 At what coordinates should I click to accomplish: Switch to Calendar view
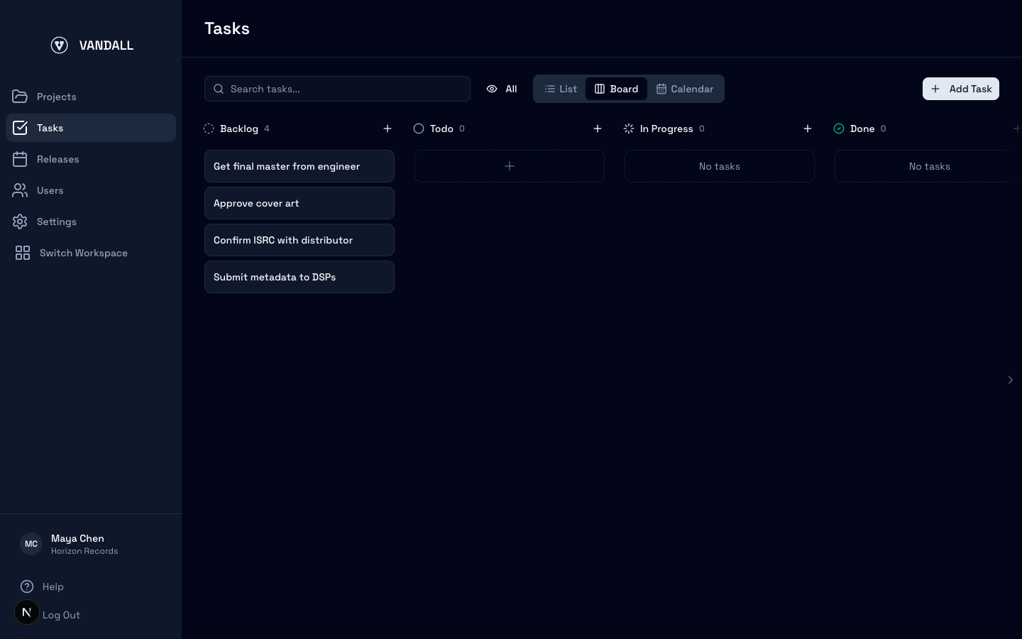coord(685,89)
